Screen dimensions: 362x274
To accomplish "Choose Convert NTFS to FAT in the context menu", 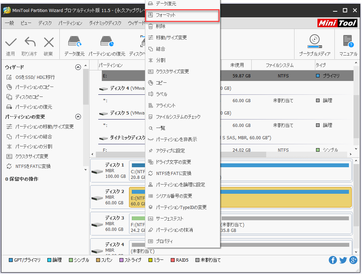I will pos(182,173).
